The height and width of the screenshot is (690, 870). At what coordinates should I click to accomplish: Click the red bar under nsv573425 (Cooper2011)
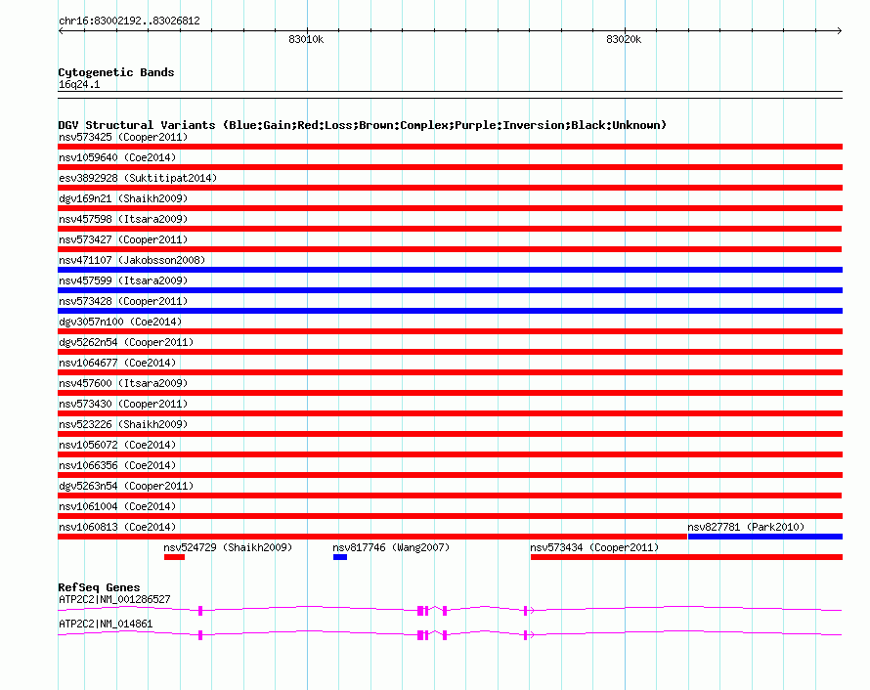point(450,147)
